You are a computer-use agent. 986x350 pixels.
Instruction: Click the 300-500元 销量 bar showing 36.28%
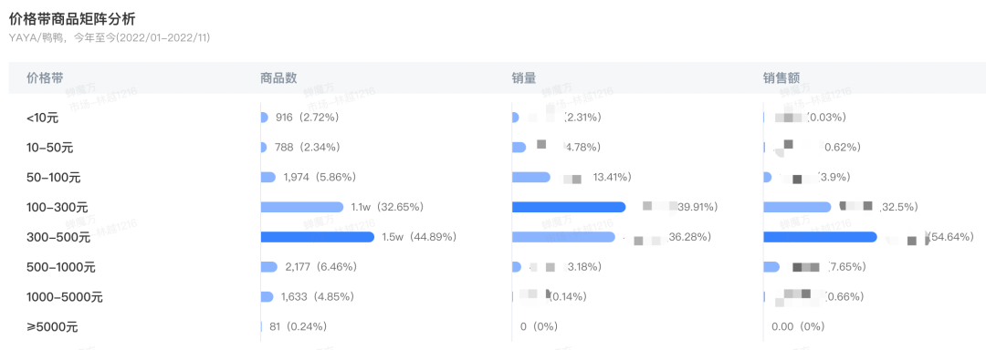[x=563, y=237]
